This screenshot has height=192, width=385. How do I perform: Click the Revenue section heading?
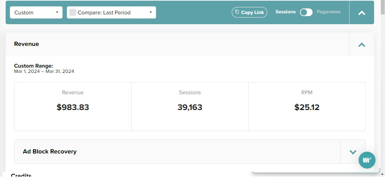[x=26, y=44]
